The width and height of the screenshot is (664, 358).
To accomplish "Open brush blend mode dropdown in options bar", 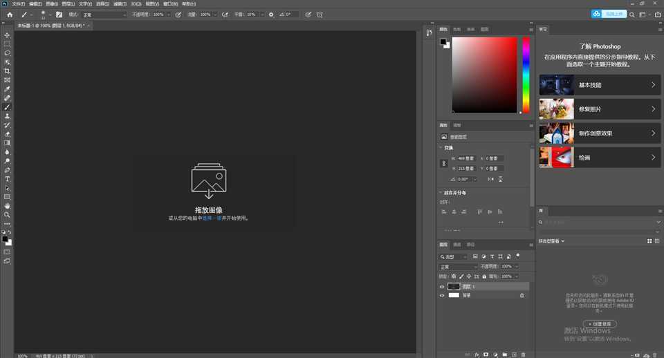I will tap(104, 15).
